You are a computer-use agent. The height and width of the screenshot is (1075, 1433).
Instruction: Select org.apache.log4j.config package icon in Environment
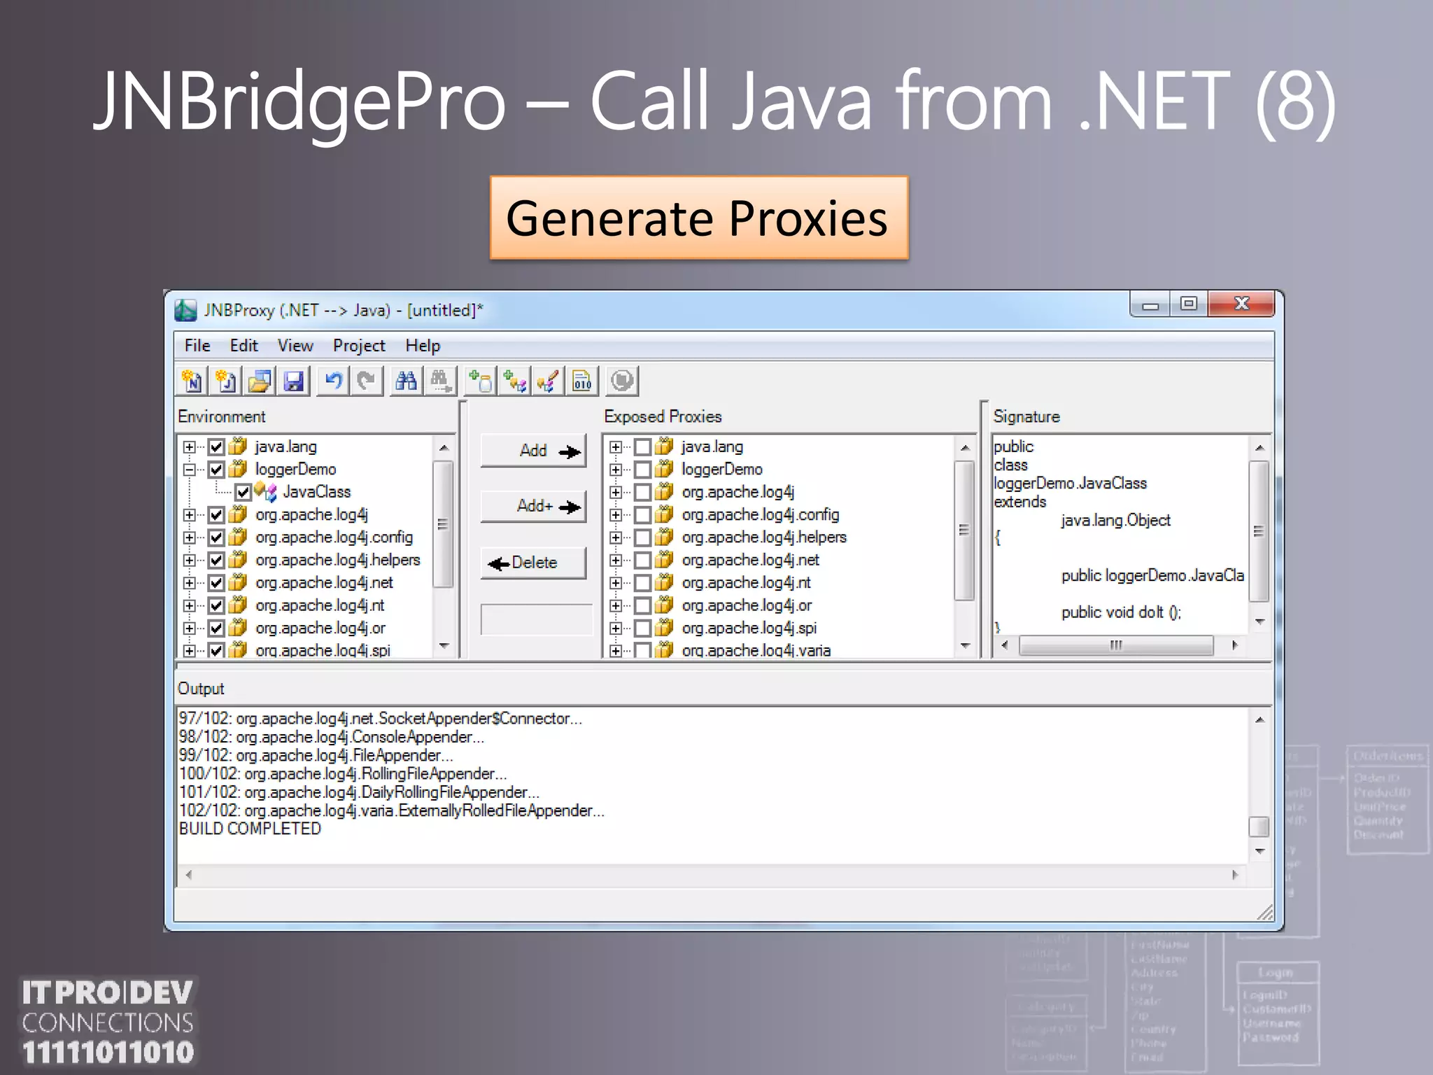tap(239, 537)
